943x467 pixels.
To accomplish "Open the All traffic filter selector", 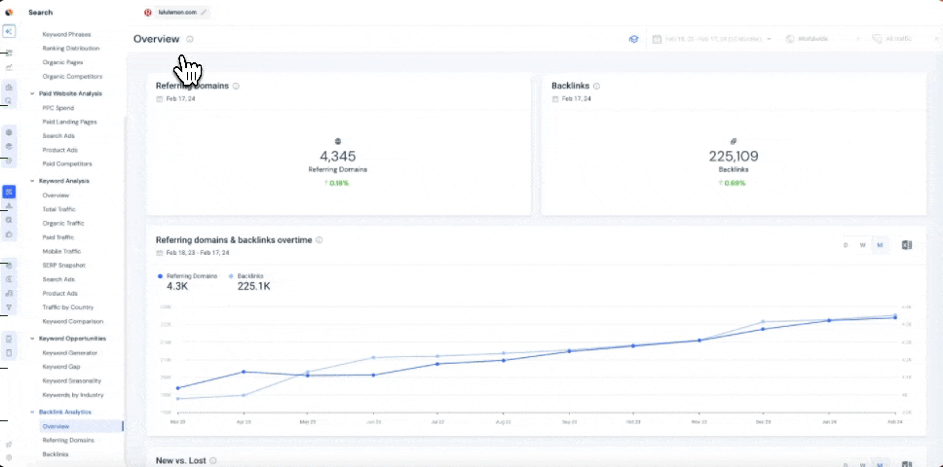I will 898,39.
